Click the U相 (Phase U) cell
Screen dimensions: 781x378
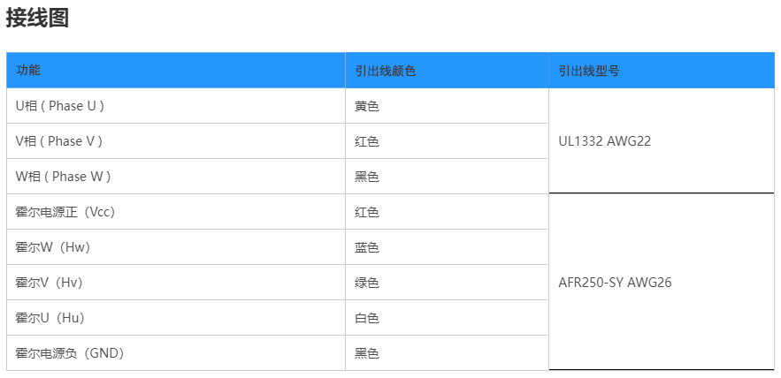(60, 106)
